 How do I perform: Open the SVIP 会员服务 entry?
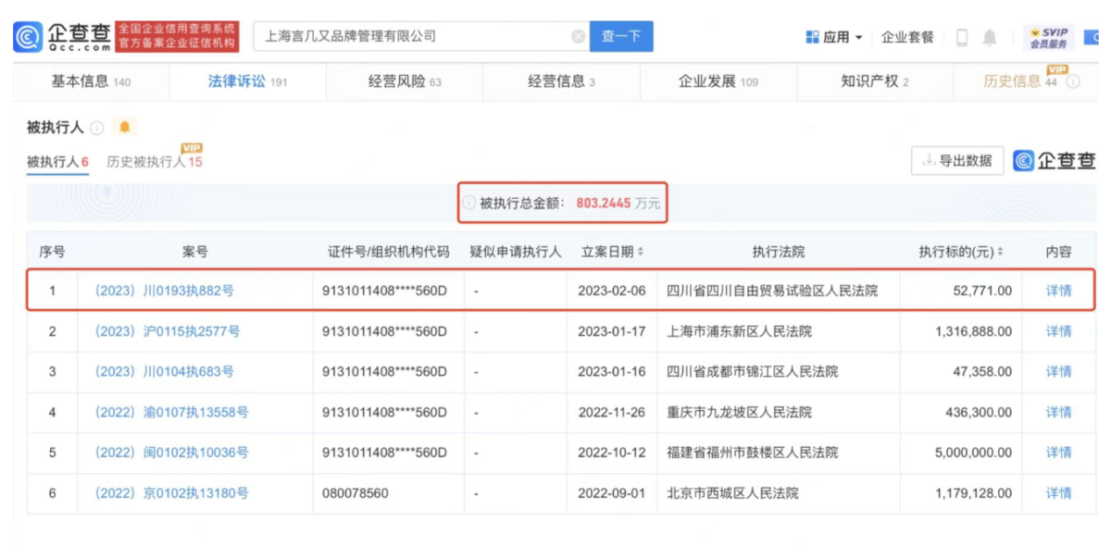1047,37
